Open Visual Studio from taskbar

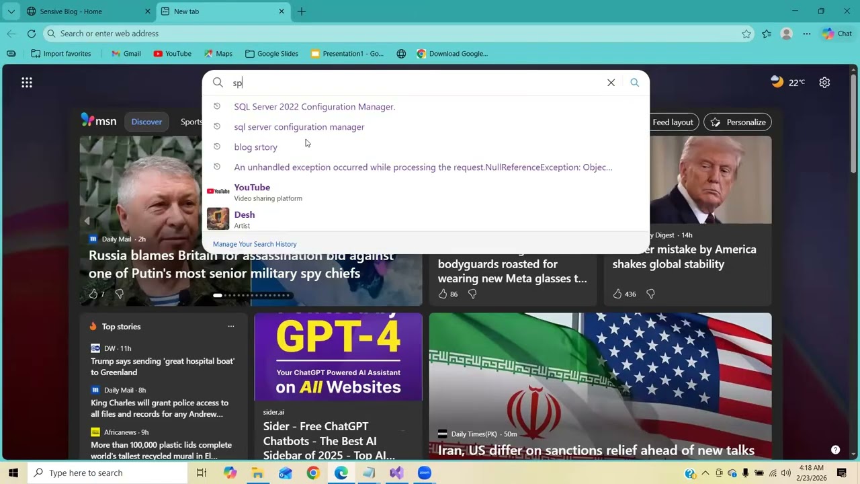[x=396, y=473]
